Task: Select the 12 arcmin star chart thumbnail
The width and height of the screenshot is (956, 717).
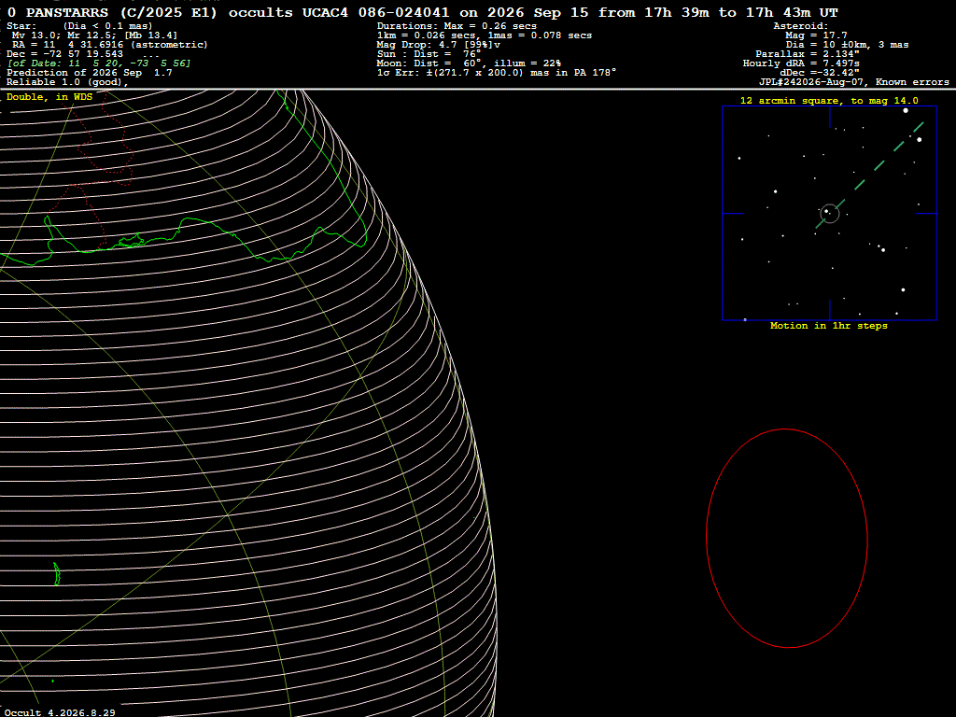Action: [x=829, y=214]
